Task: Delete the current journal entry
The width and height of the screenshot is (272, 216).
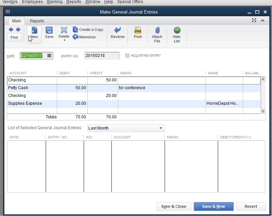Action: click(64, 32)
